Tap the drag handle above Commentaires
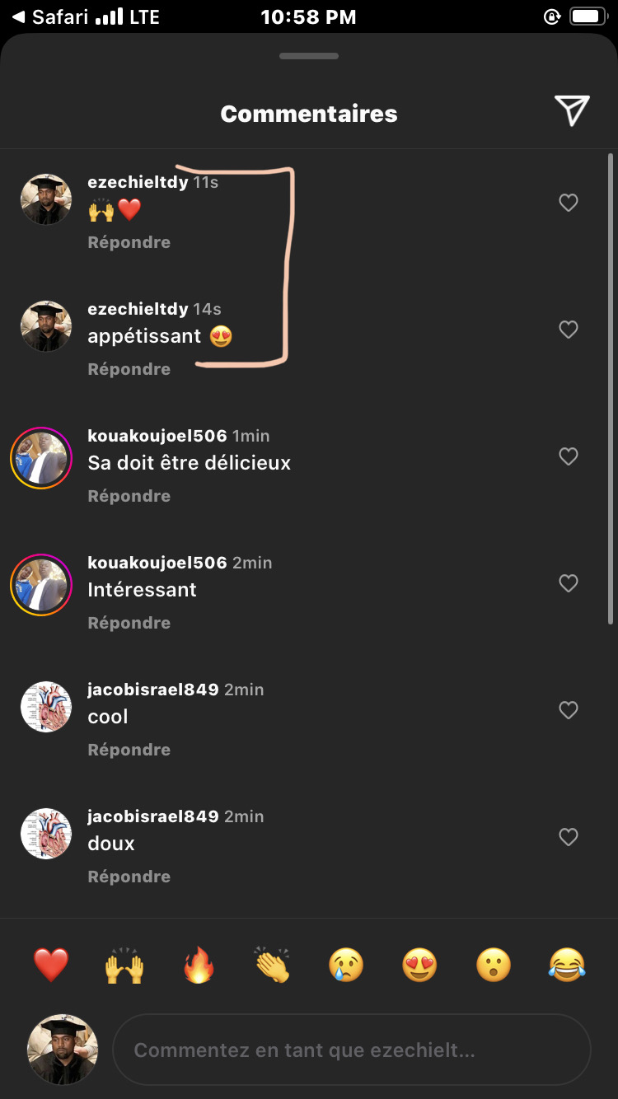 (309, 56)
